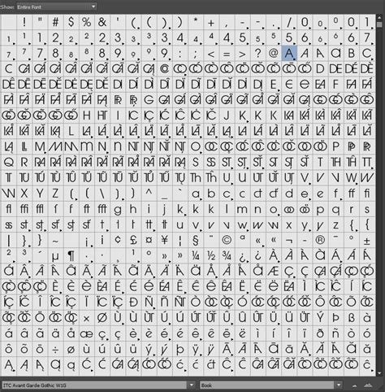Select the micro µ glyph
This screenshot has width=385, height=392.
point(55,256)
